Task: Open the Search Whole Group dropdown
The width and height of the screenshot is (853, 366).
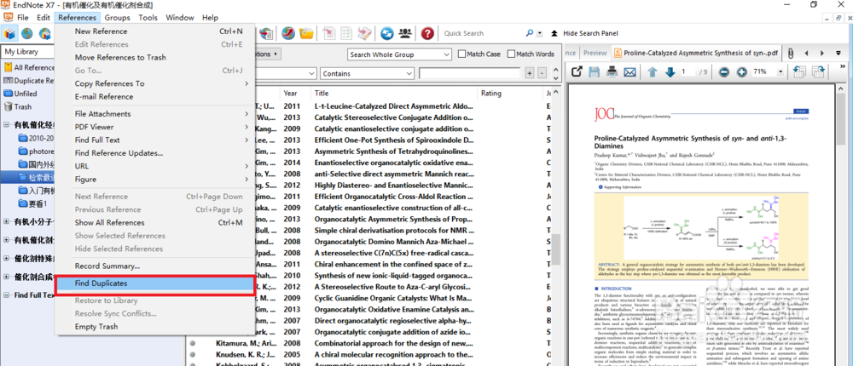Action: click(x=399, y=54)
